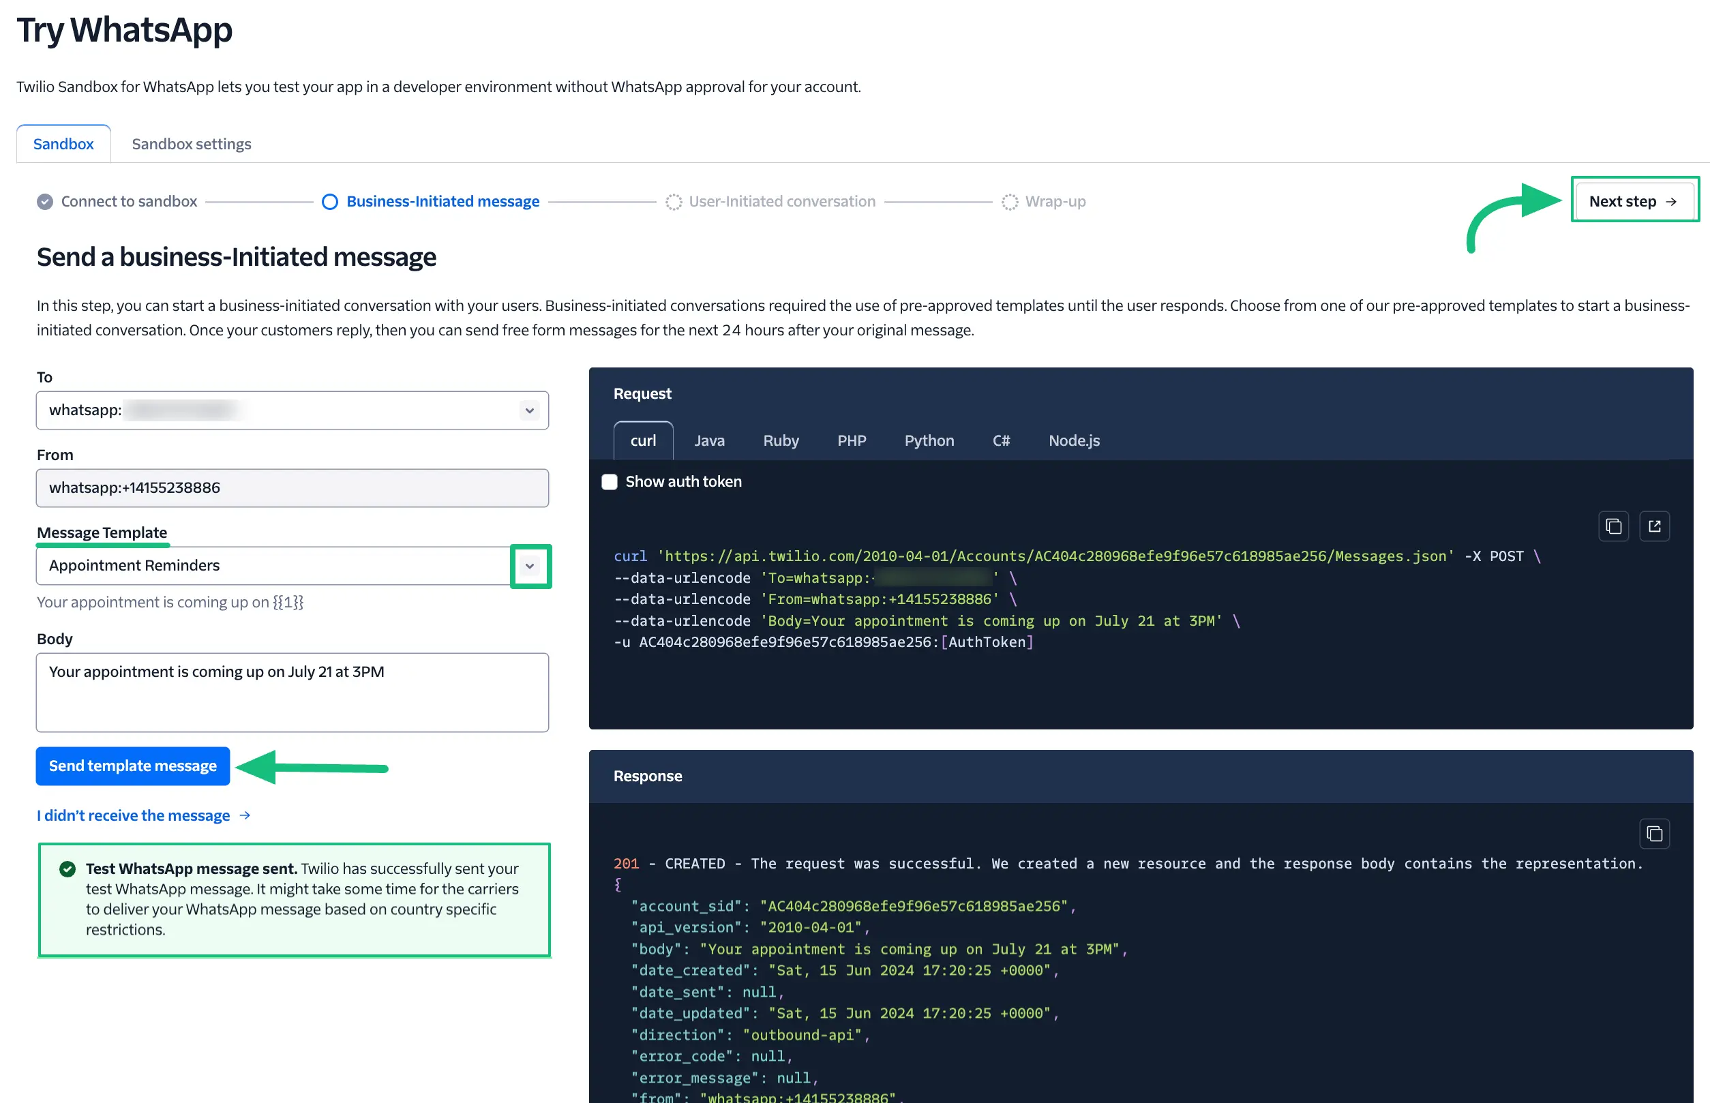Open the Request in a new window icon
The width and height of the screenshot is (1710, 1103).
1655,526
